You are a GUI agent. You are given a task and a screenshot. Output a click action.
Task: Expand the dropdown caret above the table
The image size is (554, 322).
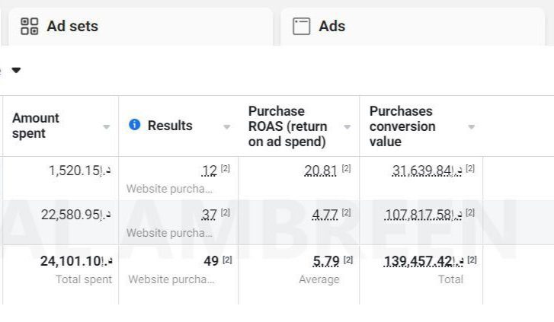16,70
